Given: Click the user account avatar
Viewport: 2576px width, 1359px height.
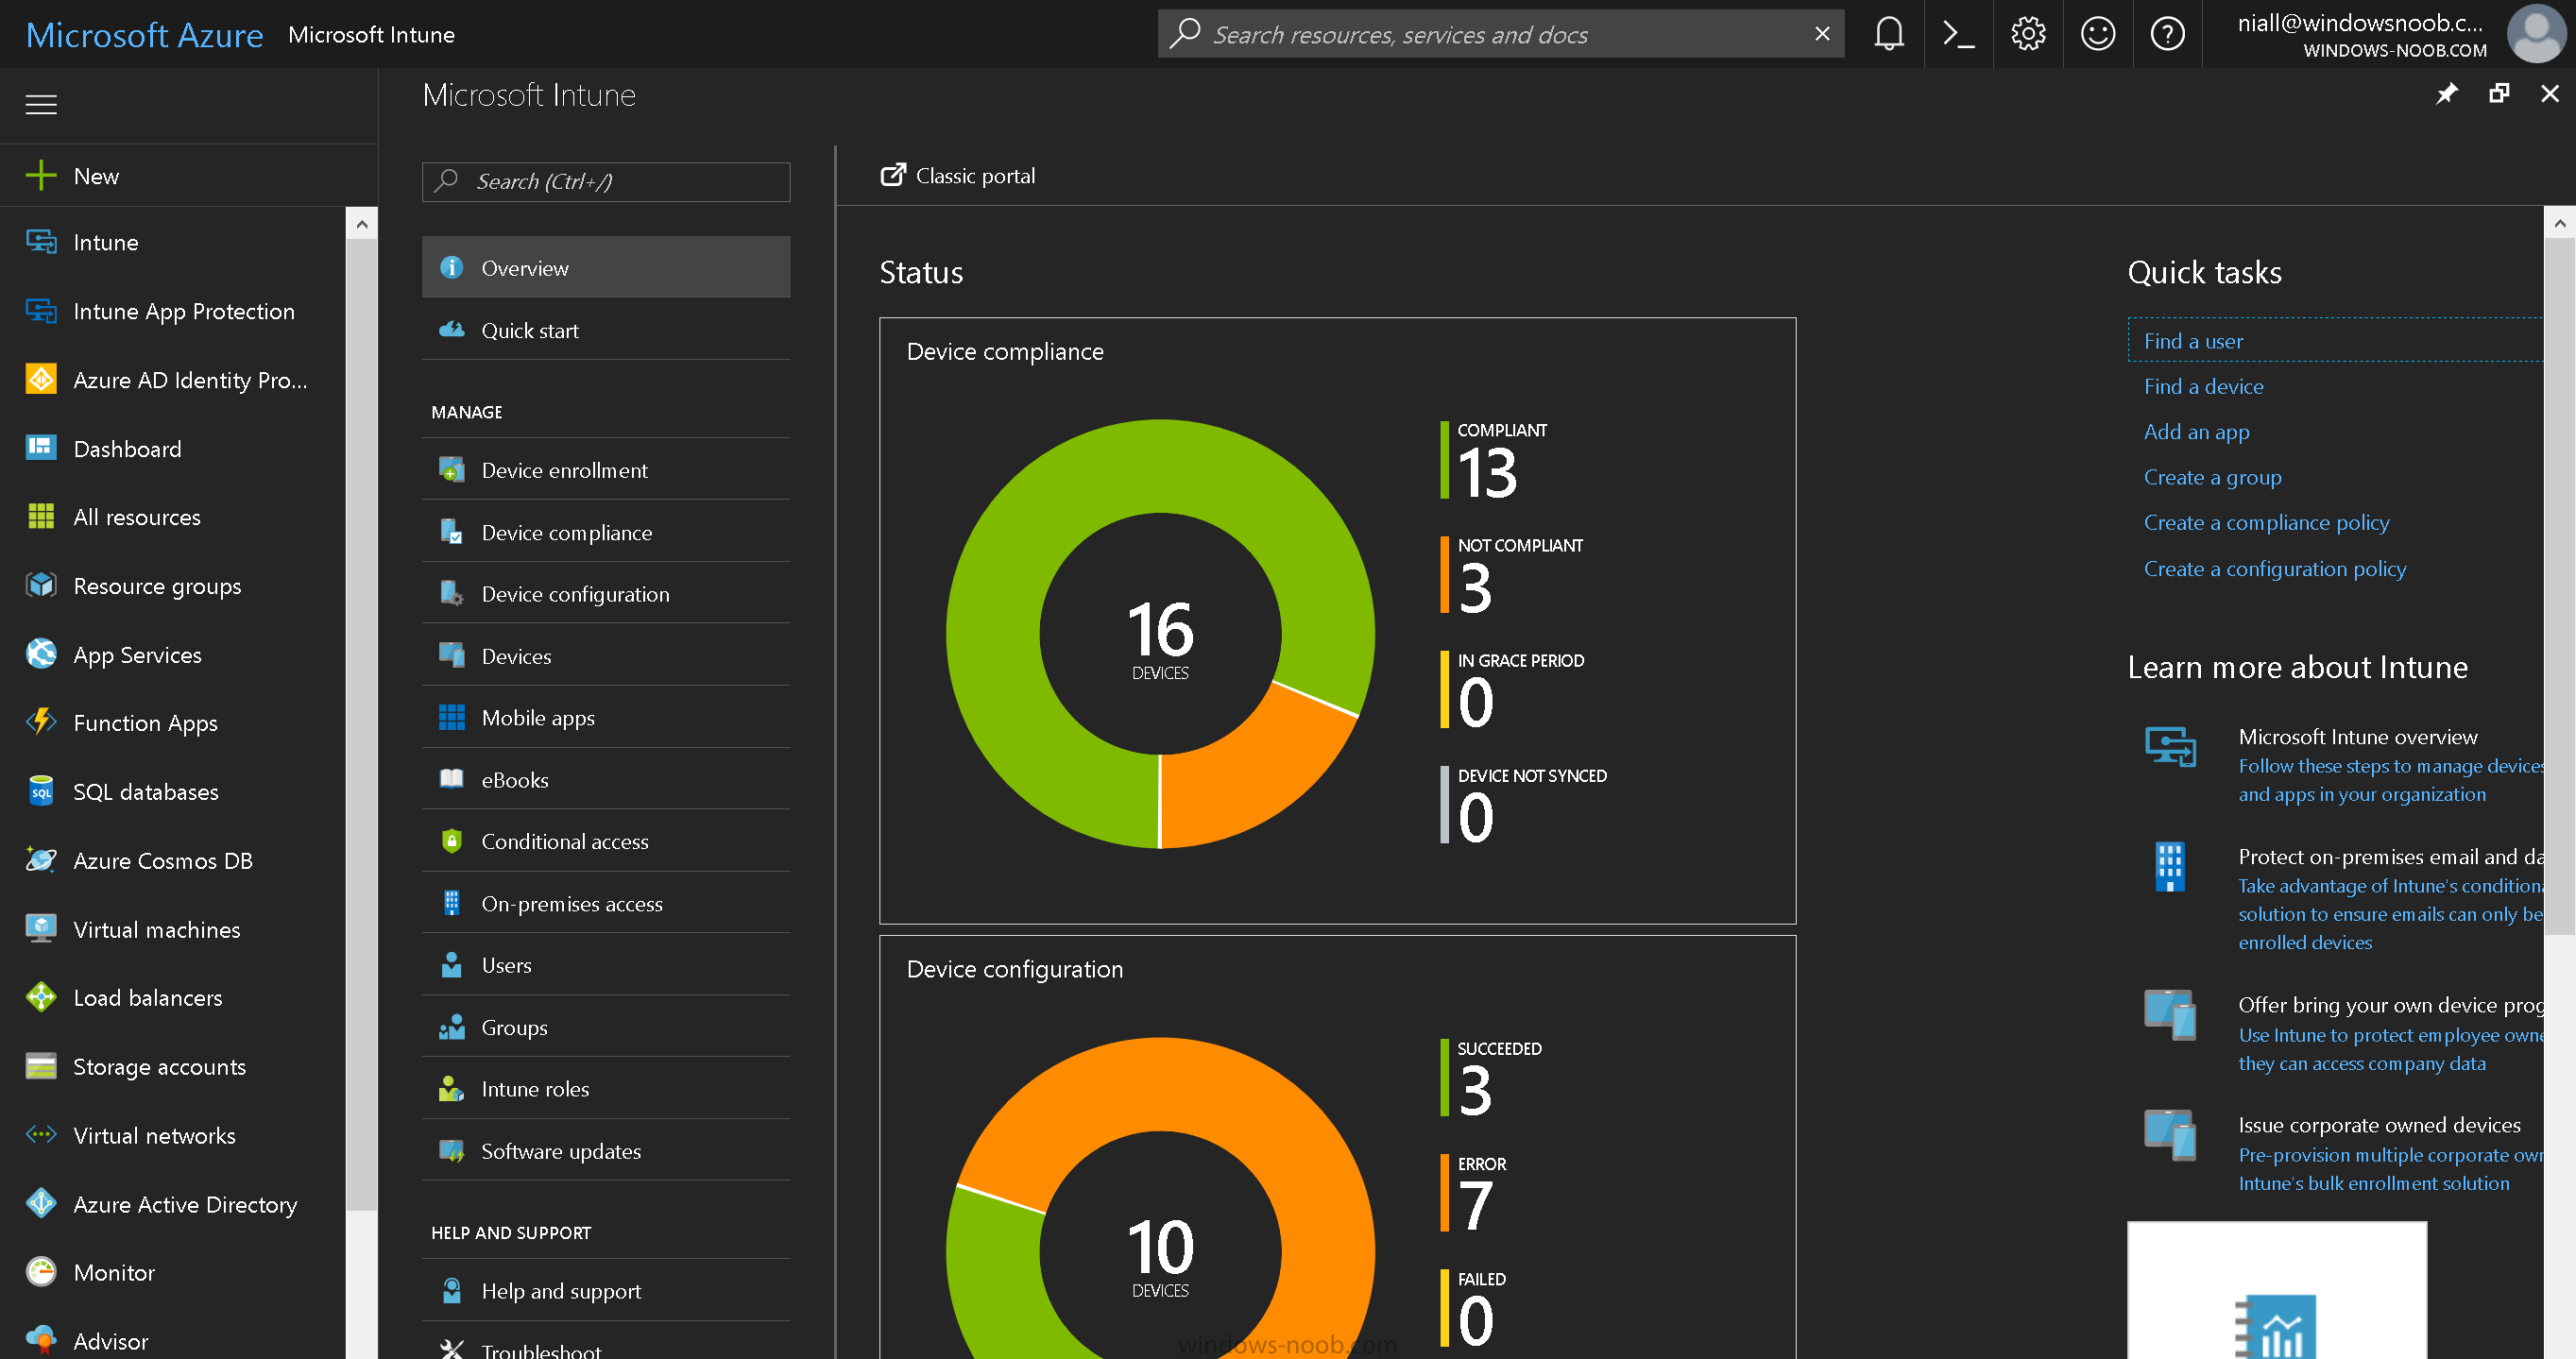Looking at the screenshot, I should pyautogui.click(x=2536, y=34).
